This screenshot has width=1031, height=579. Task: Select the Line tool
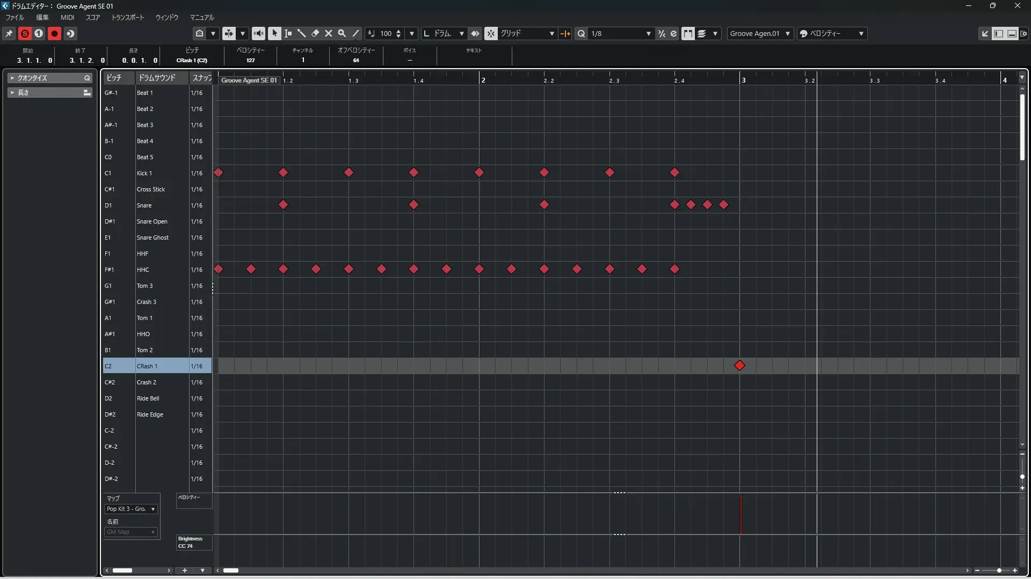355,33
